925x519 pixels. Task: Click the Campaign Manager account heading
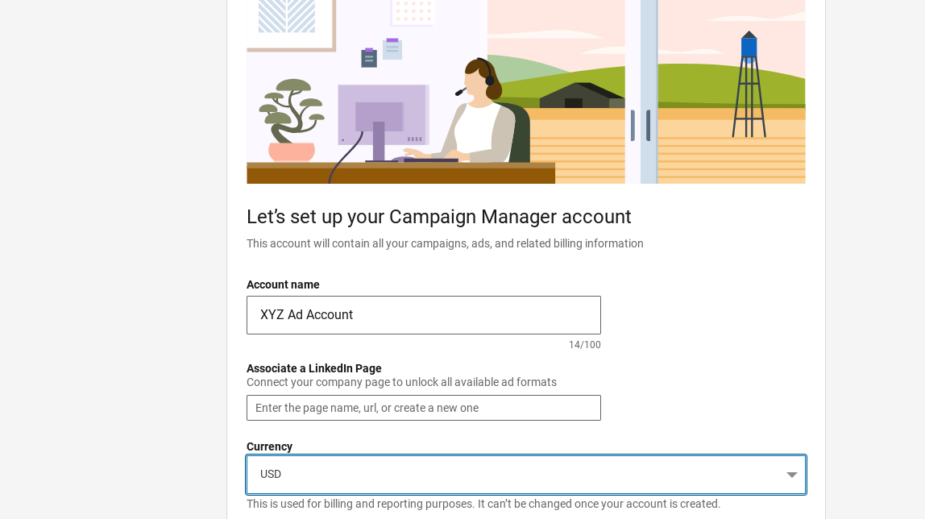438,217
